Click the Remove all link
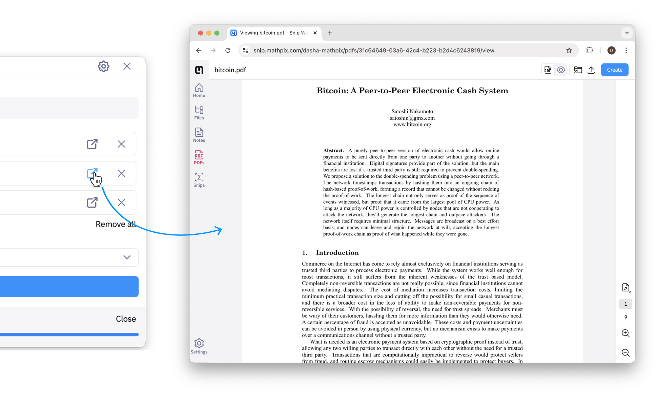Screen dimensions: 658x402 116,224
